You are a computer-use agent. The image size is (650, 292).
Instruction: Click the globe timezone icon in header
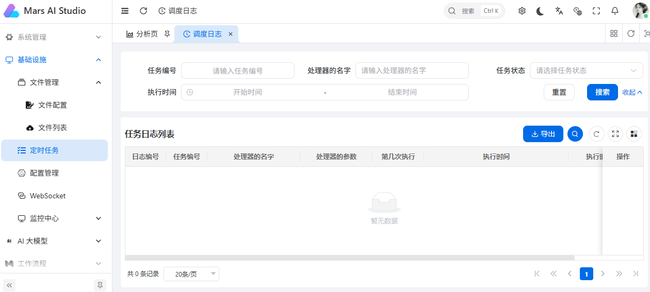pyautogui.click(x=578, y=11)
